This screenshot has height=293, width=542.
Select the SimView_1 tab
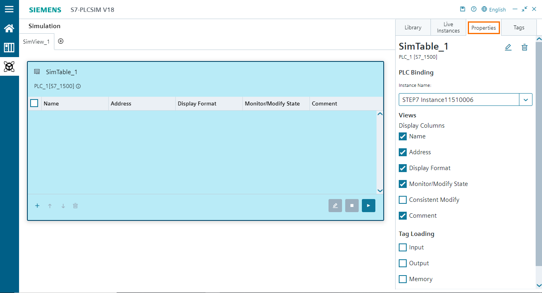click(37, 42)
